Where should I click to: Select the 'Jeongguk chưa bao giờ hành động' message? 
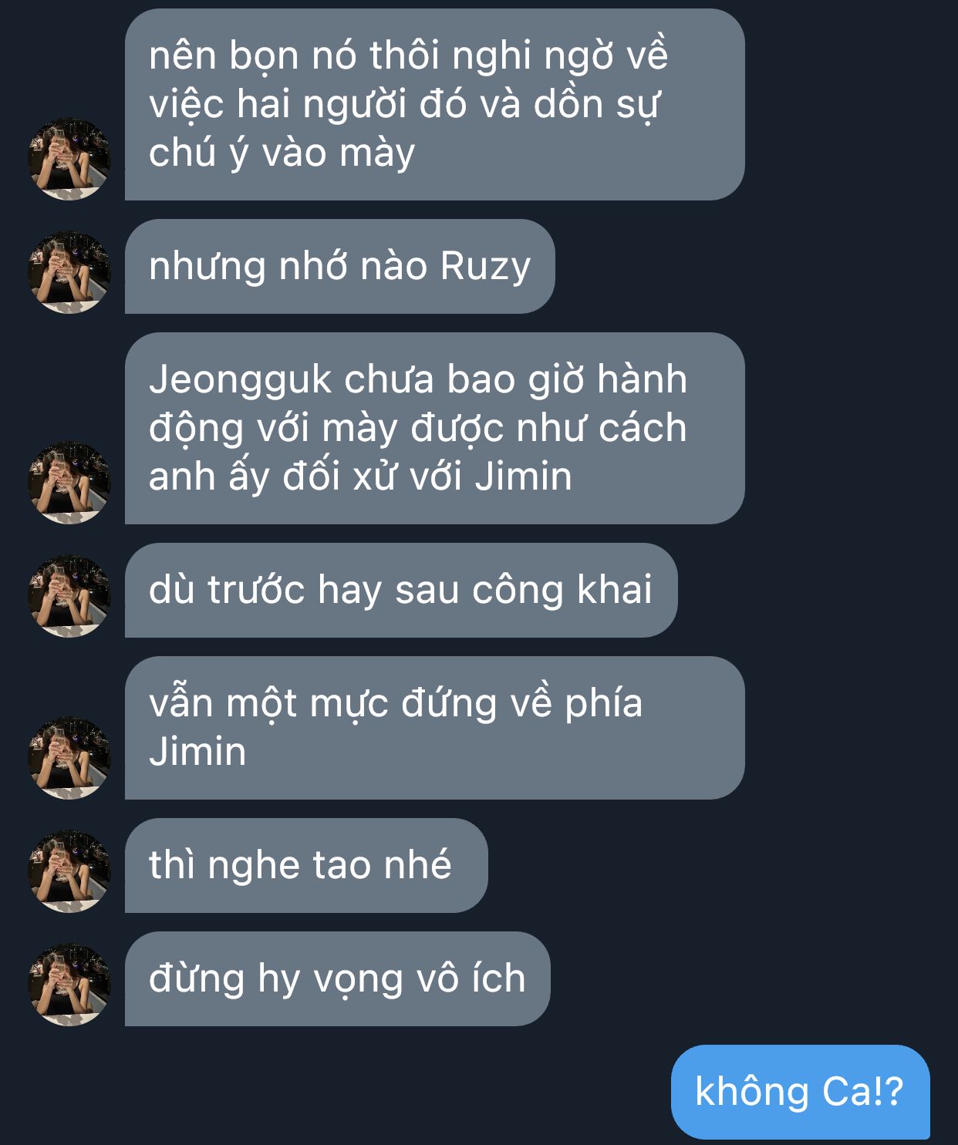pyautogui.click(x=434, y=428)
